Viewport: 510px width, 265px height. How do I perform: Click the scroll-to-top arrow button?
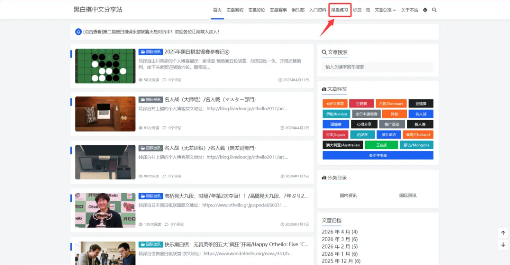503,233
